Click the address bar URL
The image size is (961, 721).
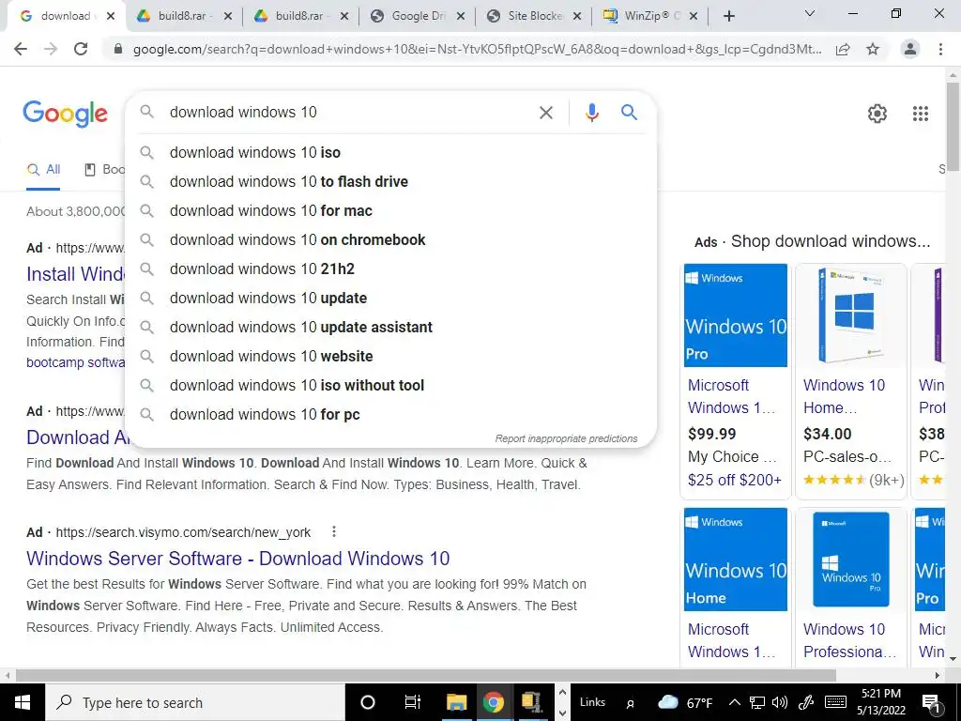[x=477, y=49]
